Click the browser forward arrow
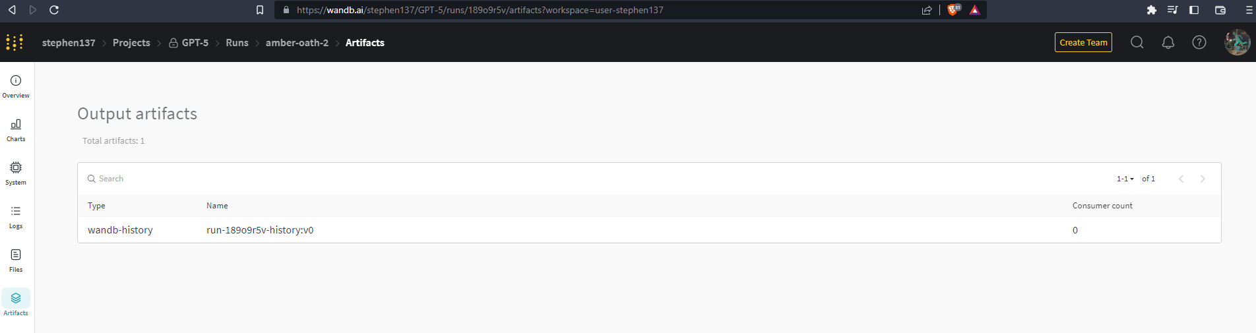 33,10
